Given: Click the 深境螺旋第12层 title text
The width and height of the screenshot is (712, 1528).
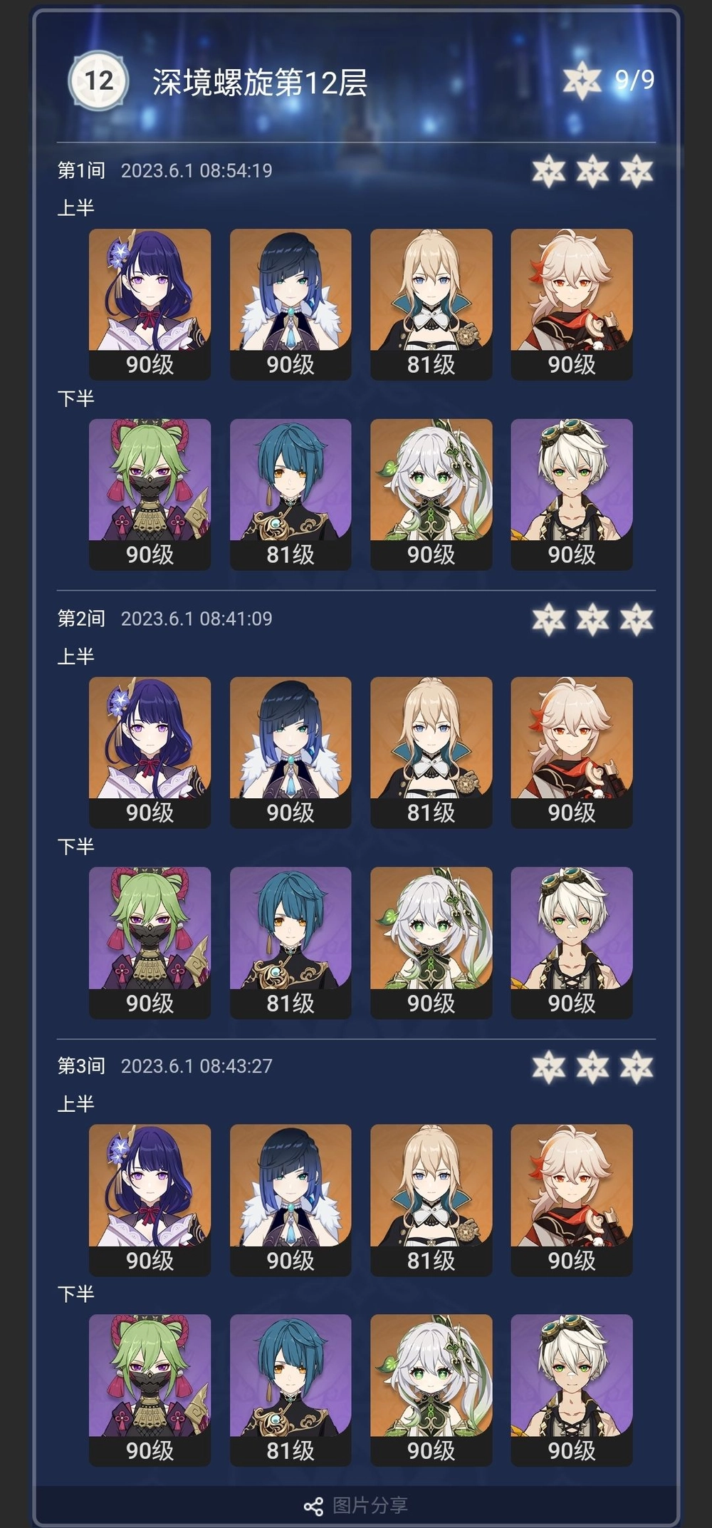Looking at the screenshot, I should (260, 83).
